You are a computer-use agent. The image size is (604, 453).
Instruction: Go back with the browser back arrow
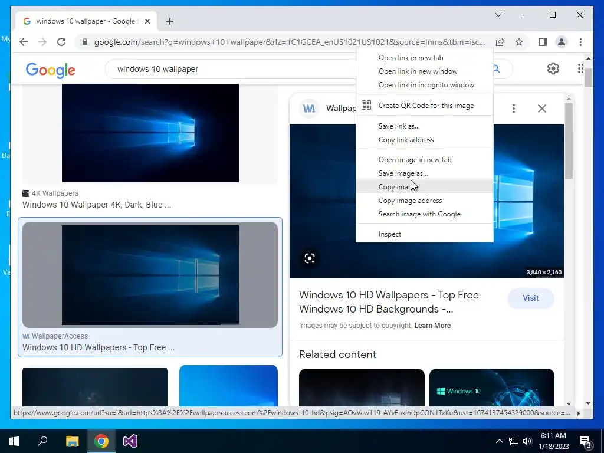point(24,42)
